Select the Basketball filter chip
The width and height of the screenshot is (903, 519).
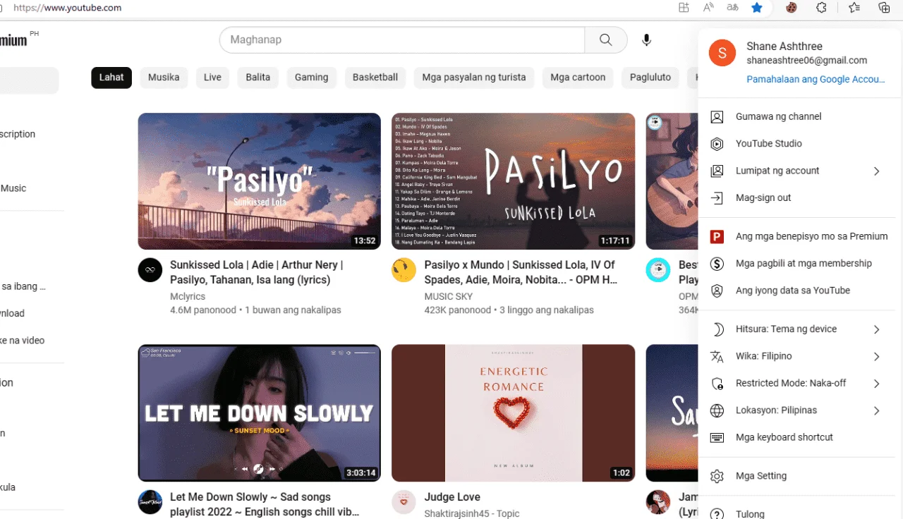tap(375, 78)
